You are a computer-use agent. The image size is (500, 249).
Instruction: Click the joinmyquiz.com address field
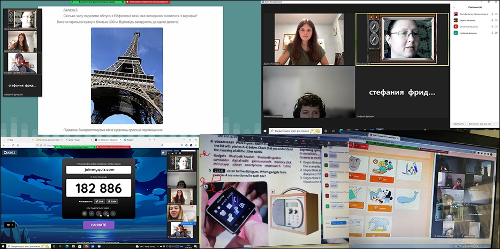coord(100,169)
